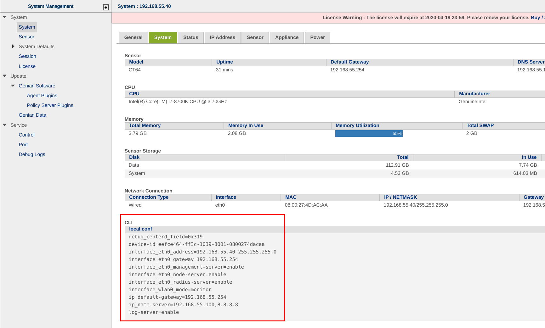545x328 pixels.
Task: Open the Status tab
Action: (x=190, y=37)
